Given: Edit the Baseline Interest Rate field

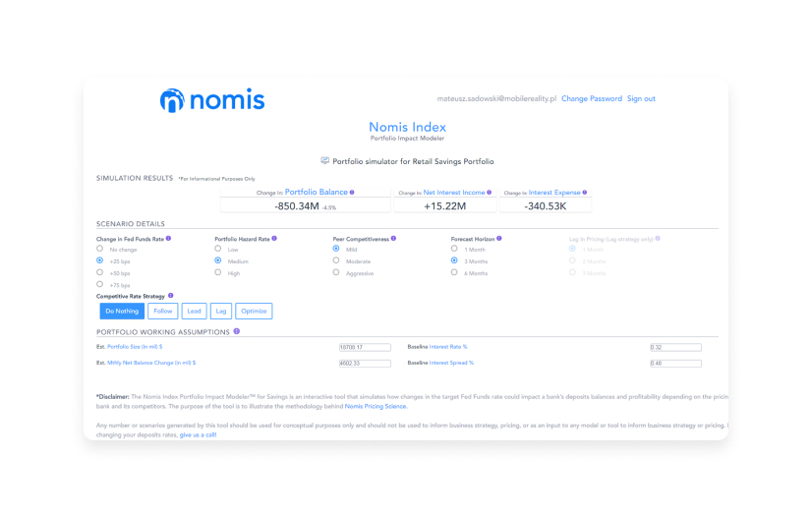Looking at the screenshot, I should click(x=675, y=348).
